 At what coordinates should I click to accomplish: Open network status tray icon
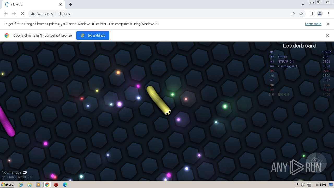(x=309, y=185)
